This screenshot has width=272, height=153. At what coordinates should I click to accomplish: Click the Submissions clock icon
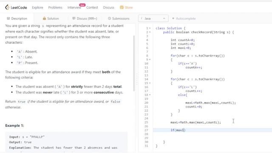click(x=109, y=18)
